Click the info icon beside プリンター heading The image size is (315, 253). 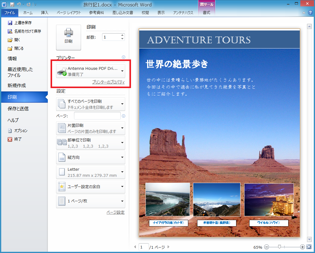point(123,57)
